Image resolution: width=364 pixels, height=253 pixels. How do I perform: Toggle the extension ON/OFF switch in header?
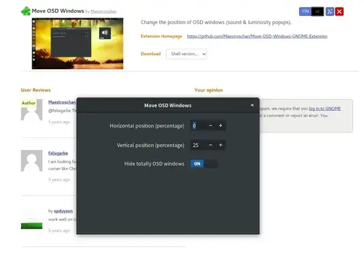click(311, 11)
